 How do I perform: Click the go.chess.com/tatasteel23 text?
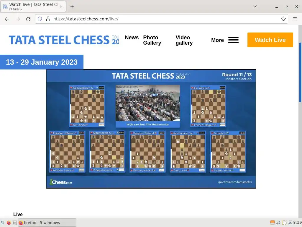point(235,182)
